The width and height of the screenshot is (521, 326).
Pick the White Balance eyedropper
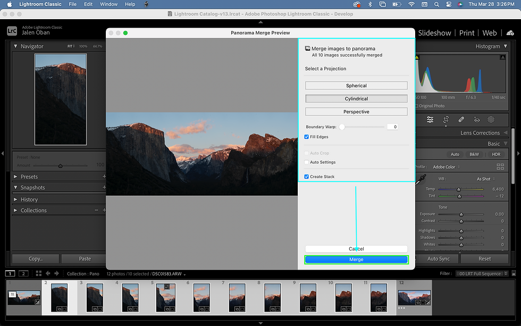[x=421, y=179]
